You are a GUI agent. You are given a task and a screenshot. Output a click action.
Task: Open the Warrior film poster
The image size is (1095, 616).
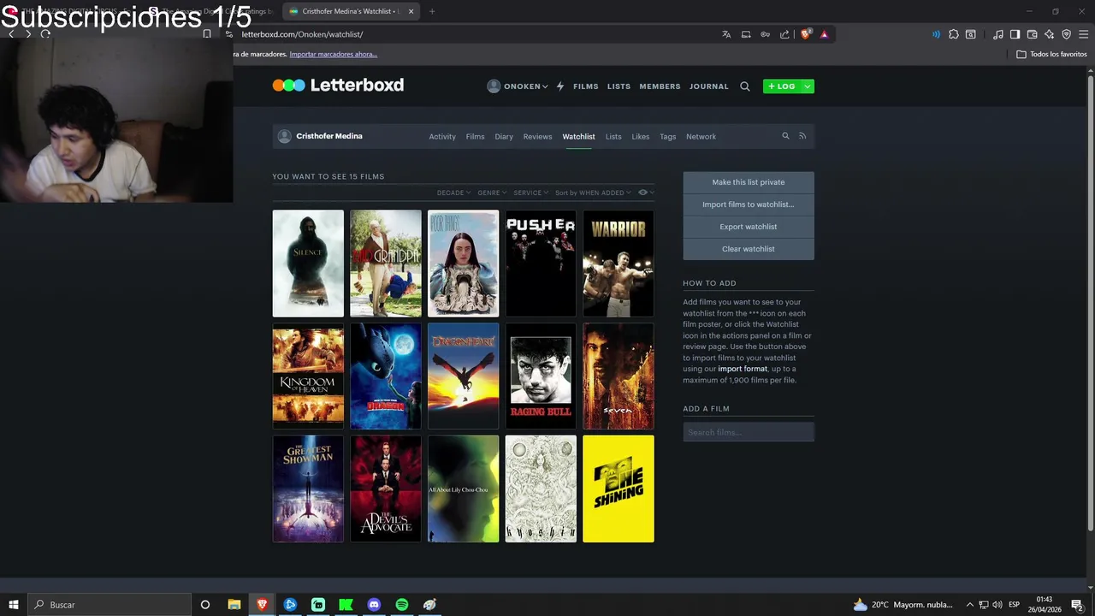coord(619,264)
